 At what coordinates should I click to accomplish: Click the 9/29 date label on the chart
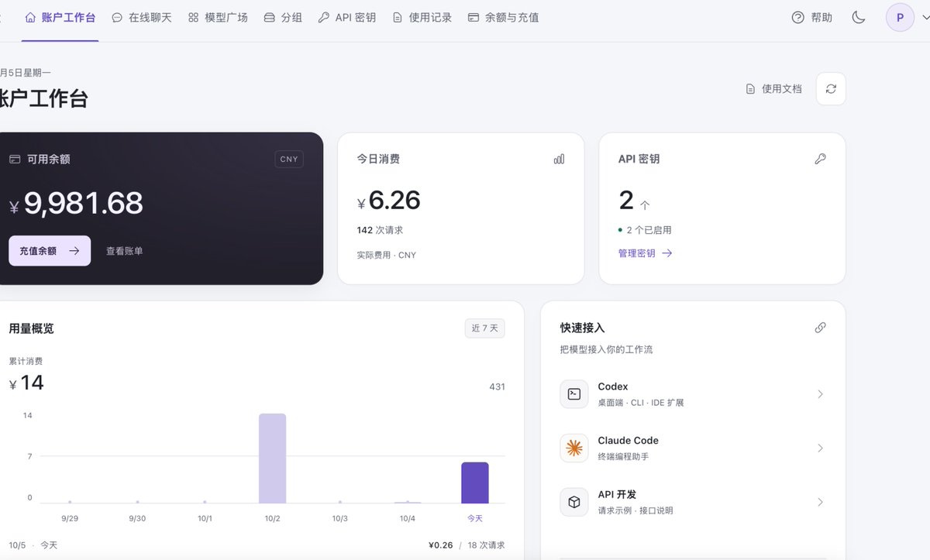[70, 518]
